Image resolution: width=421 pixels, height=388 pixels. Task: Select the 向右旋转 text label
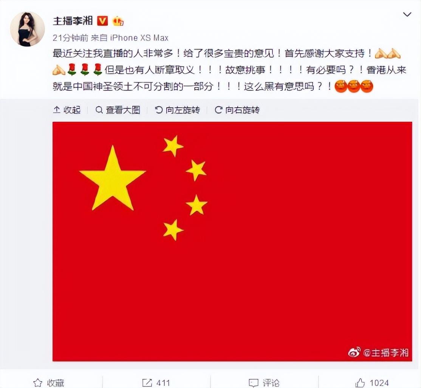tap(243, 110)
